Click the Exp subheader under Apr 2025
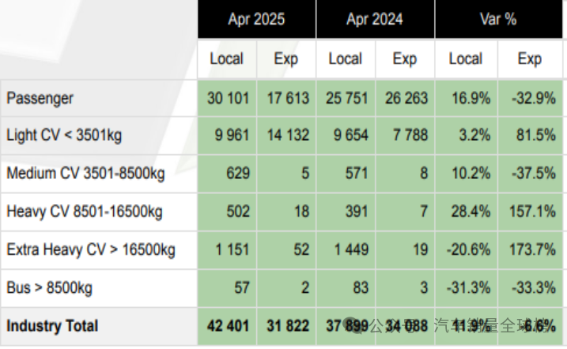 point(286,59)
